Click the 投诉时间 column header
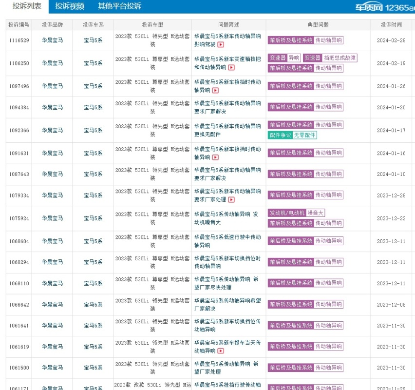The image size is (415, 390). (x=391, y=25)
